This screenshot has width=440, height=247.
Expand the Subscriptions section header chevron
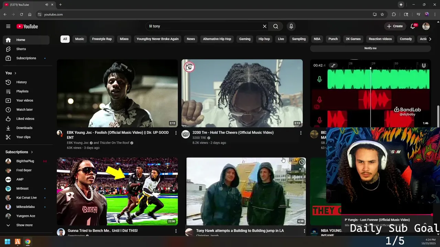point(32,152)
